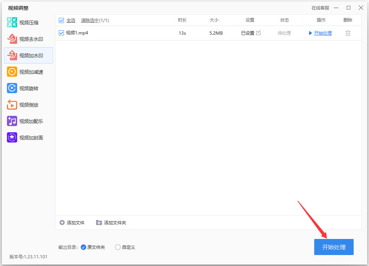Minimize the 视频调整 window

(x=336, y=8)
